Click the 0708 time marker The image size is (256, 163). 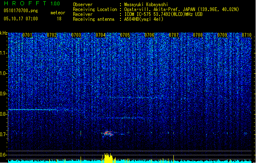tap(198, 35)
